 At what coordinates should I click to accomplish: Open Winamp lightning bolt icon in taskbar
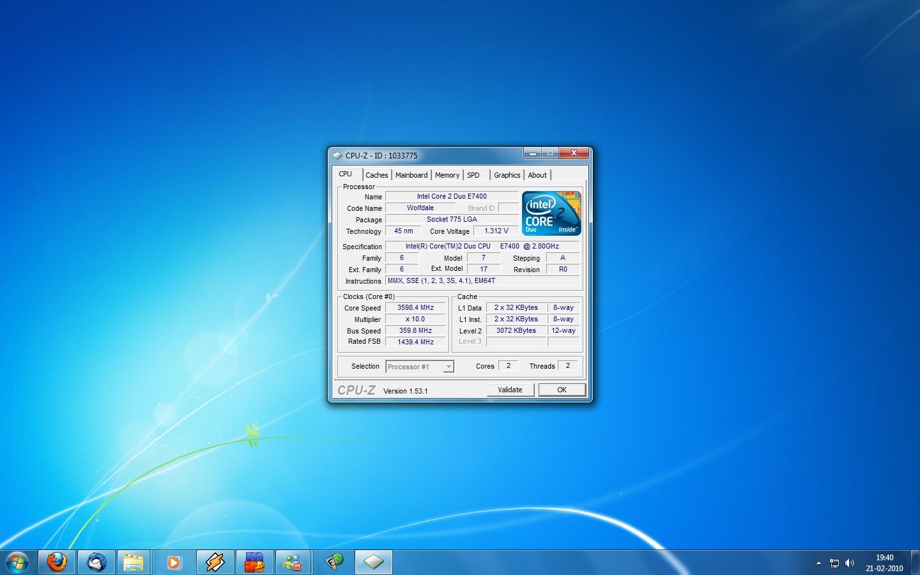[215, 562]
